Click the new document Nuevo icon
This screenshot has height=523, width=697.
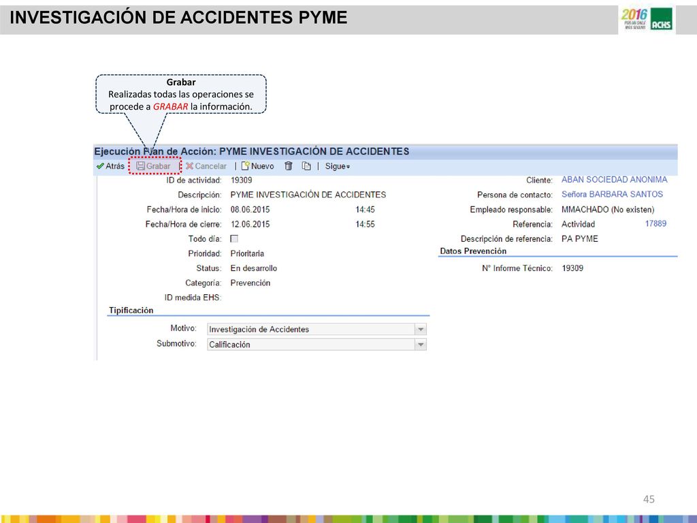tap(245, 166)
